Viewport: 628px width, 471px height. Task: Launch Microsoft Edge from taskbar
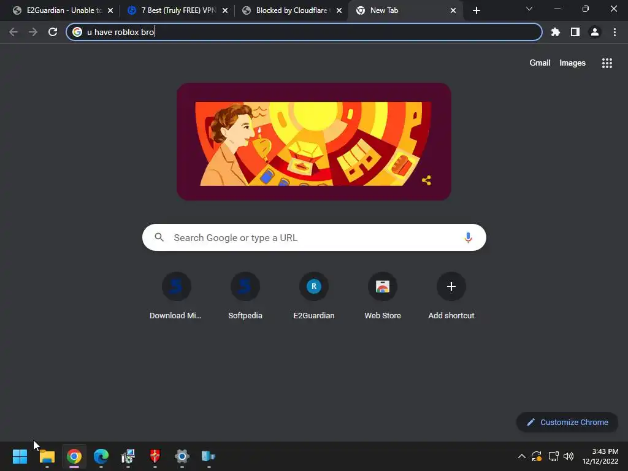(x=101, y=456)
